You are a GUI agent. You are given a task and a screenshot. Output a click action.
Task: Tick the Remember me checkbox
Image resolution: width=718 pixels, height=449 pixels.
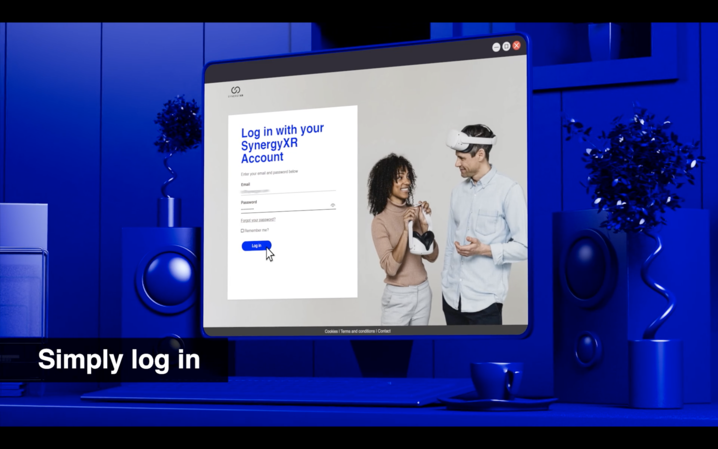point(242,231)
